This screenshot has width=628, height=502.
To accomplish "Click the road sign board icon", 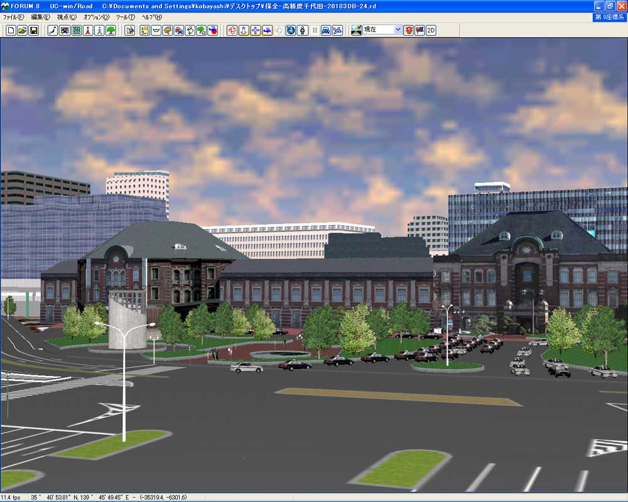I will click(168, 30).
